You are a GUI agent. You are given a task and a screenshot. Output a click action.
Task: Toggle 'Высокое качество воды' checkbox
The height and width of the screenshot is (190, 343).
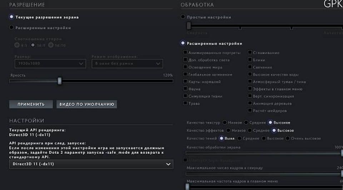click(250, 75)
